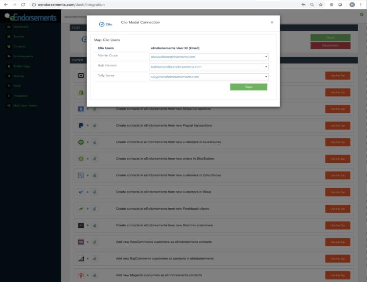Click the Stripe S icon
This screenshot has width=367, height=282.
pos(81,109)
